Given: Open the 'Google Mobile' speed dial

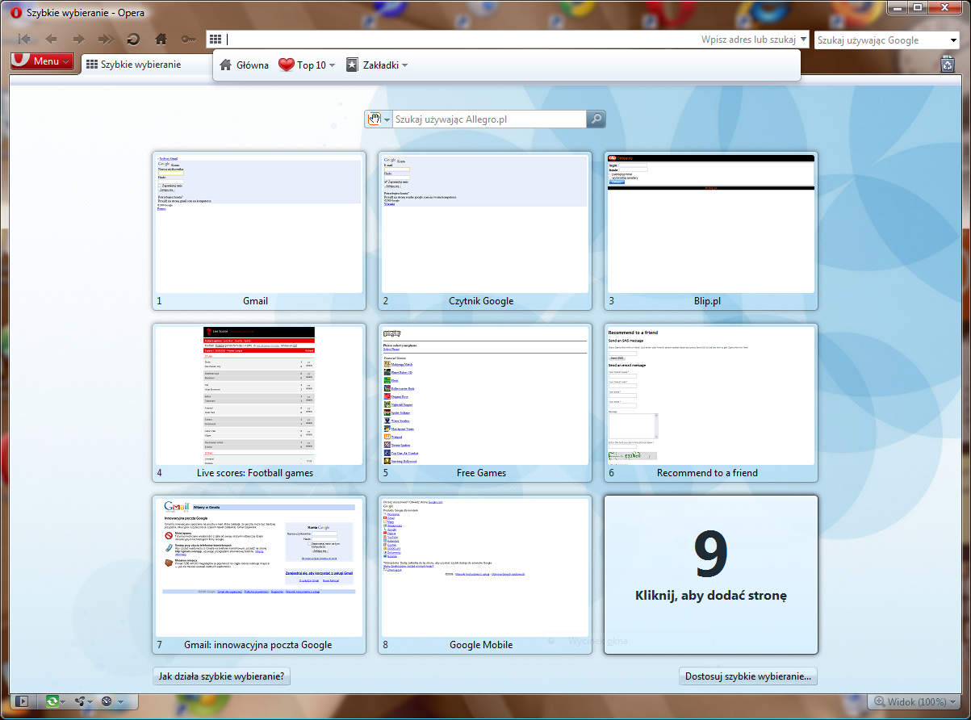Looking at the screenshot, I should pos(485,575).
